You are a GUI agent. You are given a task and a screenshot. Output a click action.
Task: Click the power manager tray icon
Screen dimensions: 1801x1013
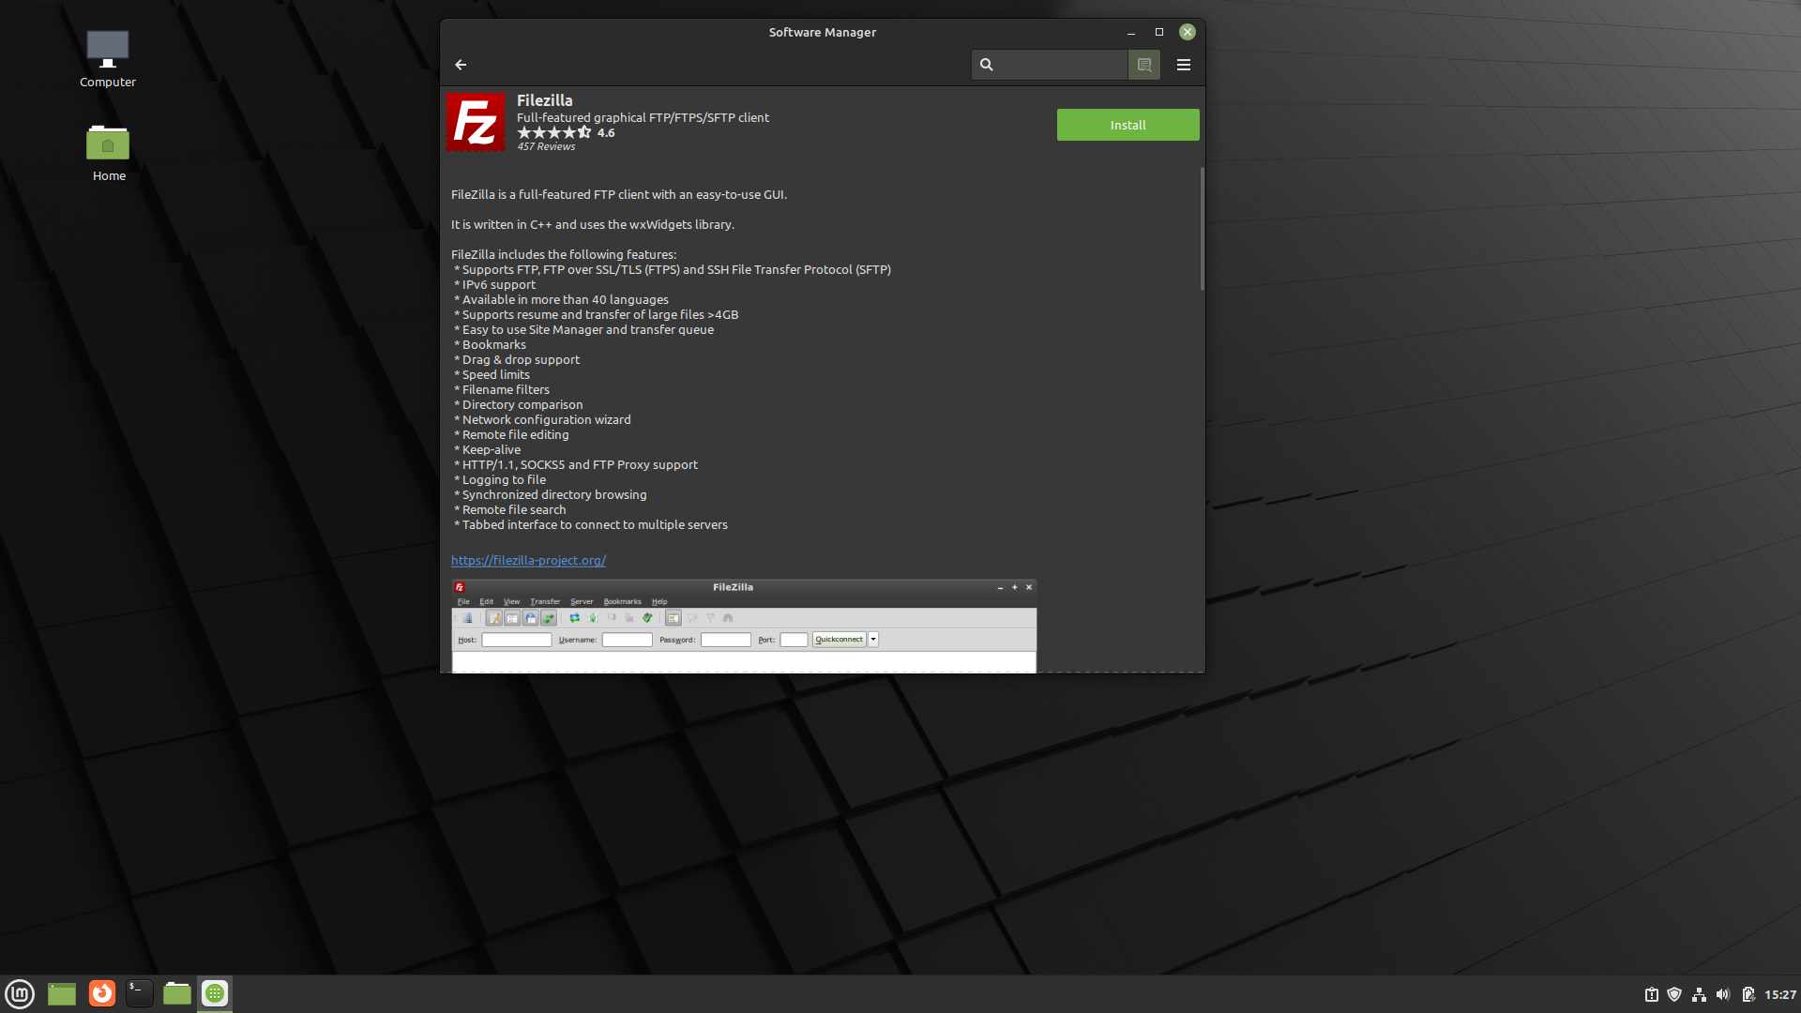(x=1748, y=994)
